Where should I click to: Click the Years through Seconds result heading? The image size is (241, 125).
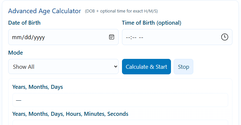70,114
